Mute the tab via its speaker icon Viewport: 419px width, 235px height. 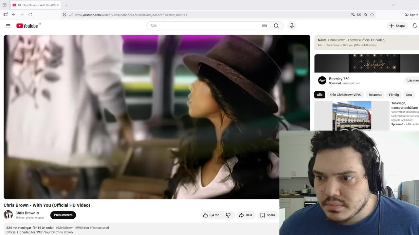pyautogui.click(x=19, y=5)
